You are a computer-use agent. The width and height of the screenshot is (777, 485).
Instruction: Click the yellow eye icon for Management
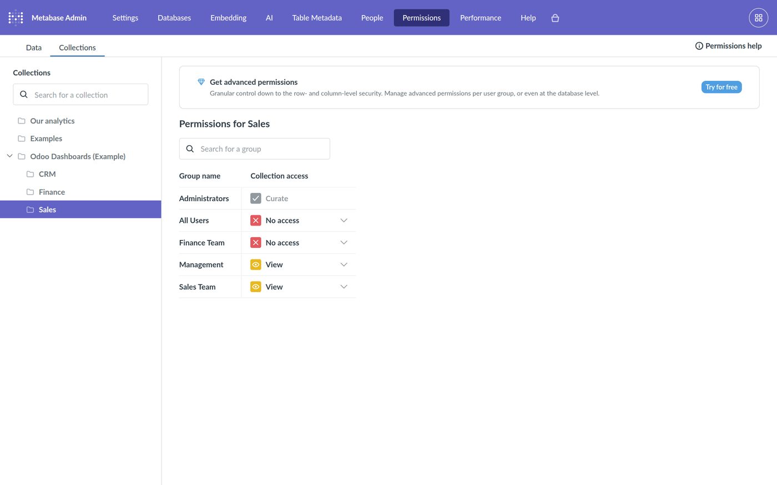256,265
